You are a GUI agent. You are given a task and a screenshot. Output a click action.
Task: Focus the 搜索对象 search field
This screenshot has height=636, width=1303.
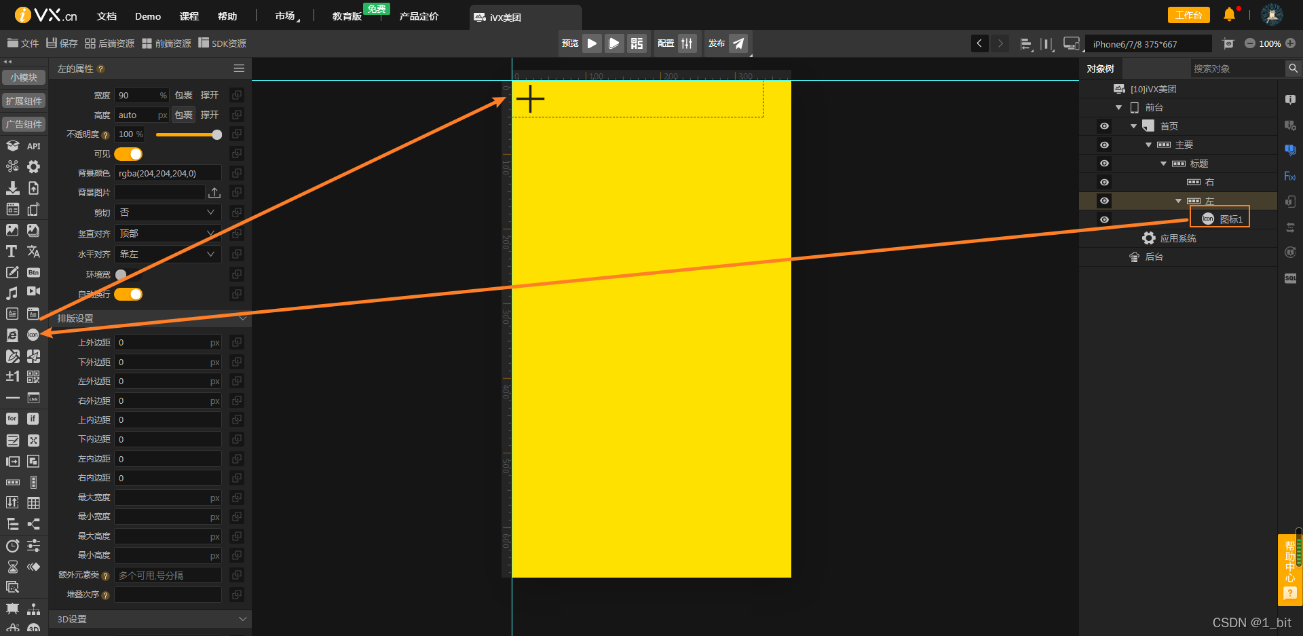coord(1238,69)
